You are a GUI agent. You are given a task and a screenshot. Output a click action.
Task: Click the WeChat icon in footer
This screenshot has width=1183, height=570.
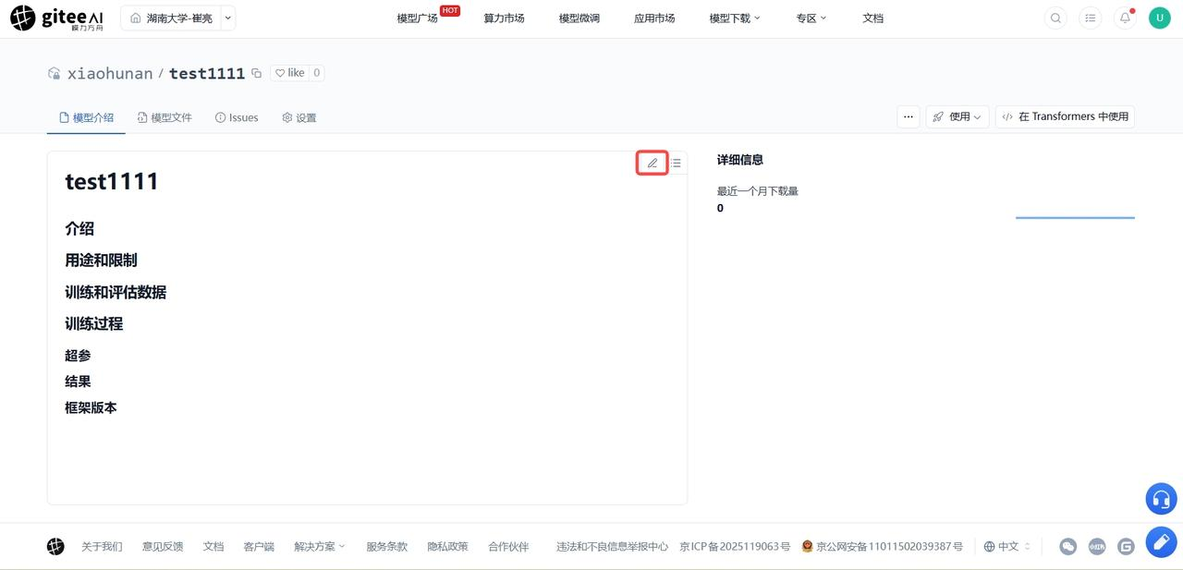(x=1068, y=546)
